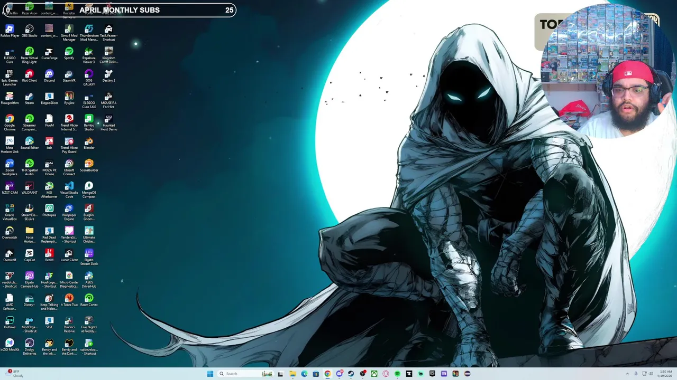This screenshot has height=380, width=677.
Task: Select the Meta Horizon Link icon
Action: (10, 145)
